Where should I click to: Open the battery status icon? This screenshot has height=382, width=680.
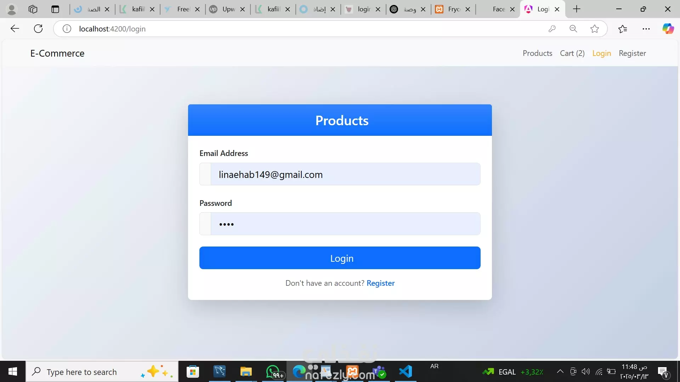(611, 371)
